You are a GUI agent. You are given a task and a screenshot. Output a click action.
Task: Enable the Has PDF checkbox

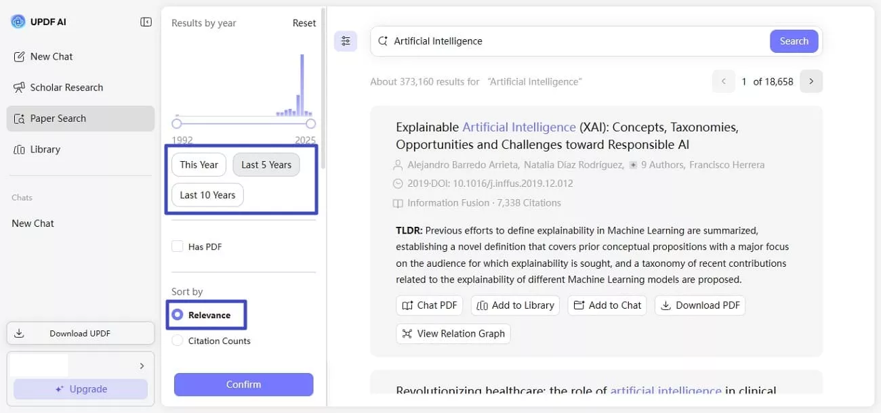(x=177, y=246)
